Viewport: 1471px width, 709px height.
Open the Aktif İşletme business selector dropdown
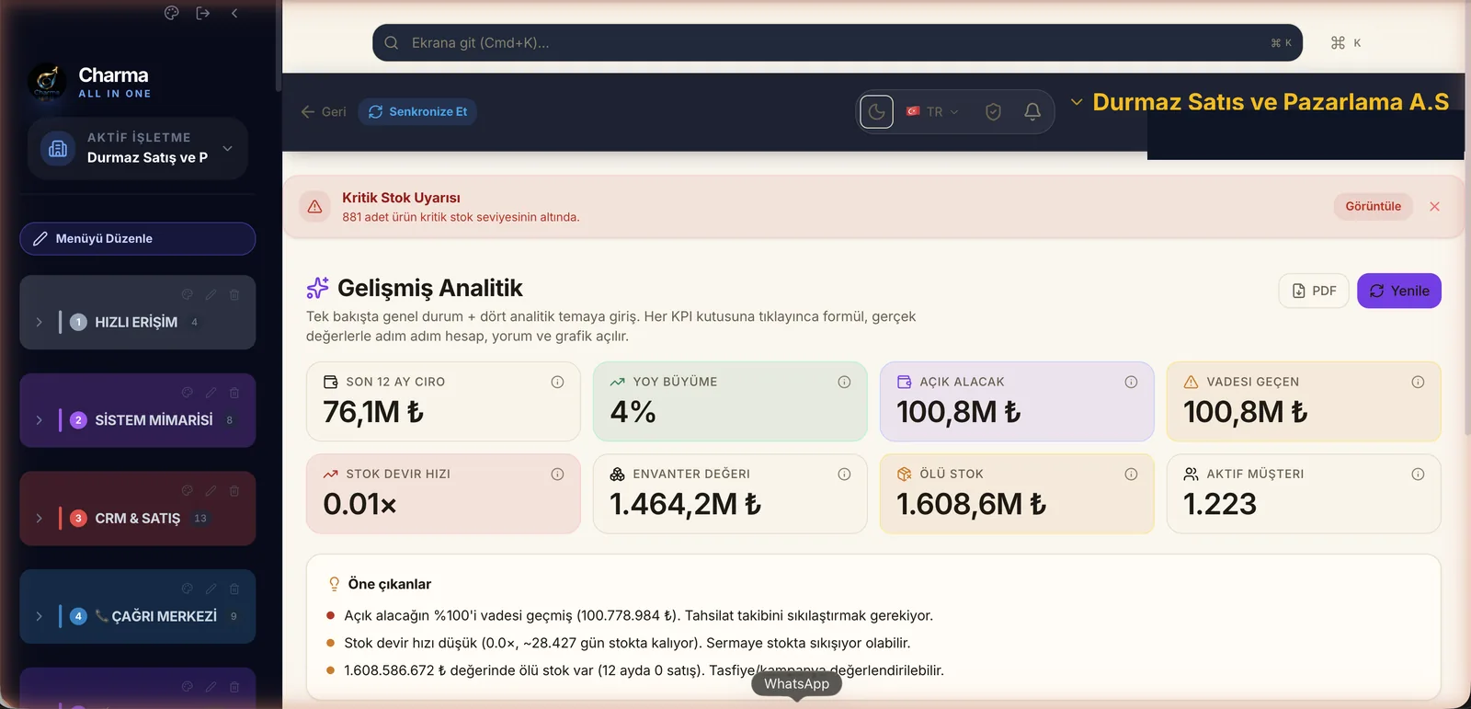(138, 148)
